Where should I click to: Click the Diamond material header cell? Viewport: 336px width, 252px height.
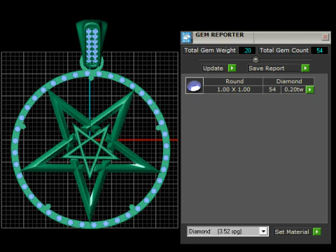coord(289,81)
